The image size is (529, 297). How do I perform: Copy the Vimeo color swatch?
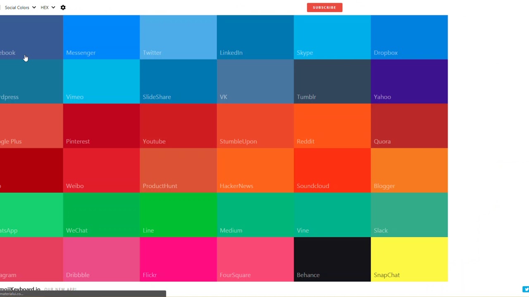tap(101, 81)
